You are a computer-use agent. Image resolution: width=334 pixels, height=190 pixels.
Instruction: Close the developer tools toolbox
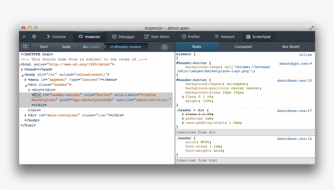coord(24,37)
